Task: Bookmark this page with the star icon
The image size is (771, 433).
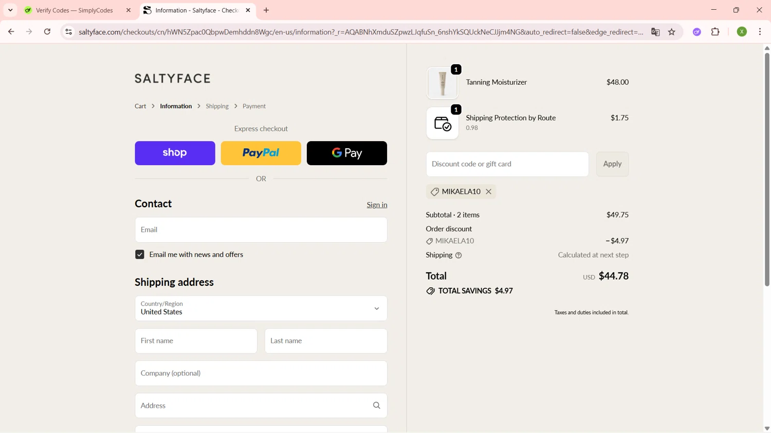Action: tap(672, 32)
